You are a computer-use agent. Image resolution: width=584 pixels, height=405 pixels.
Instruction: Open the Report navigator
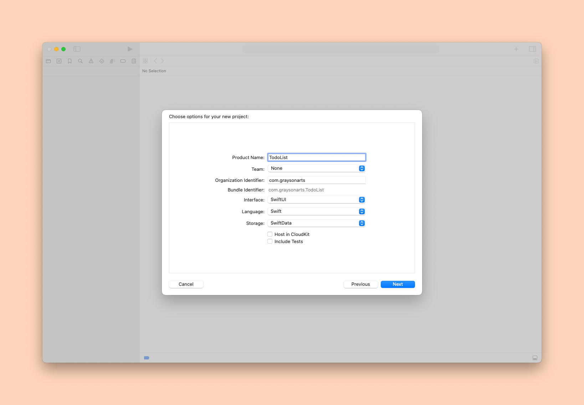(x=134, y=61)
